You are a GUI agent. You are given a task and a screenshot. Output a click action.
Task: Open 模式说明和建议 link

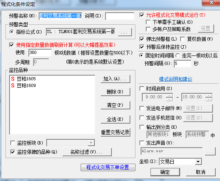point(175,79)
